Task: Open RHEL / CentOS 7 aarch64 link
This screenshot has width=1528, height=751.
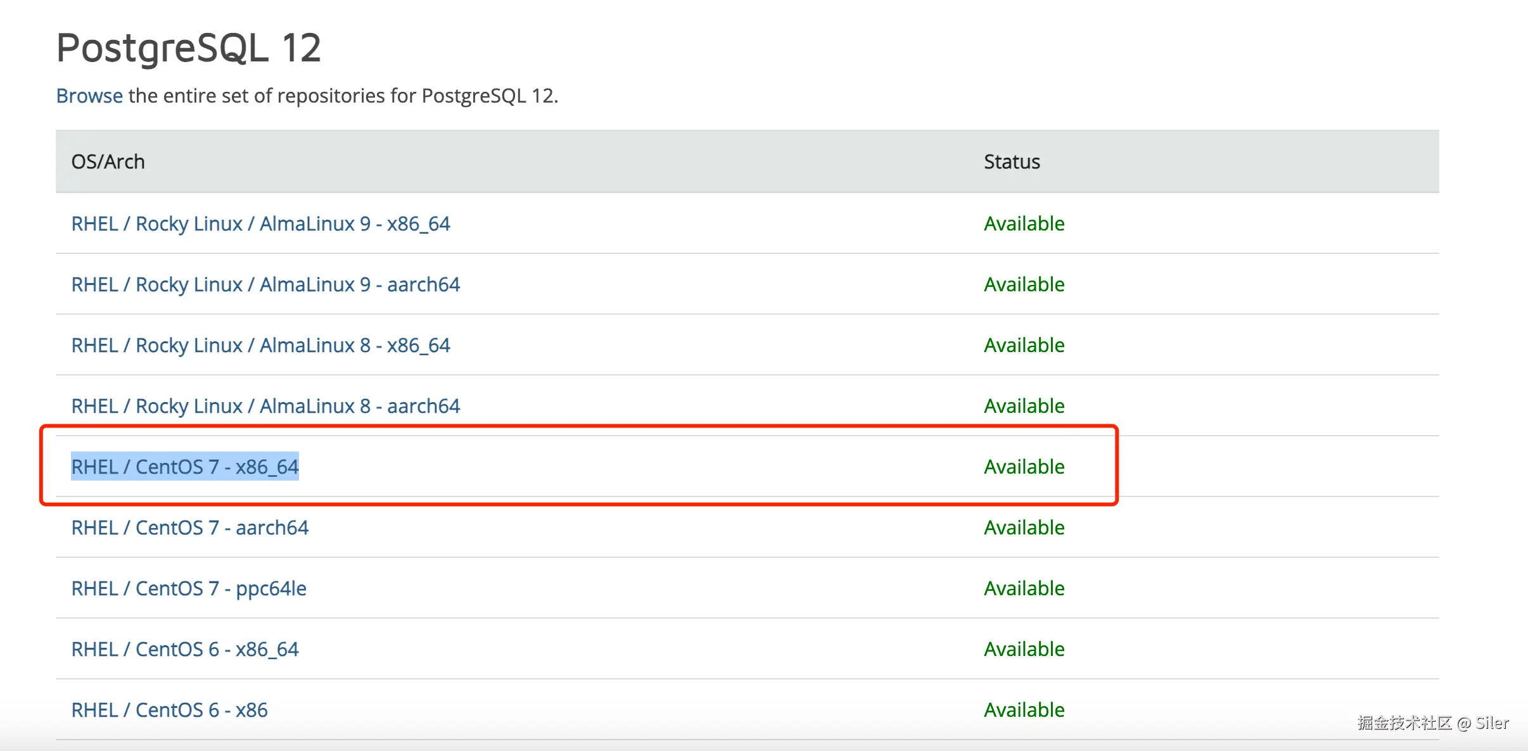Action: [189, 527]
